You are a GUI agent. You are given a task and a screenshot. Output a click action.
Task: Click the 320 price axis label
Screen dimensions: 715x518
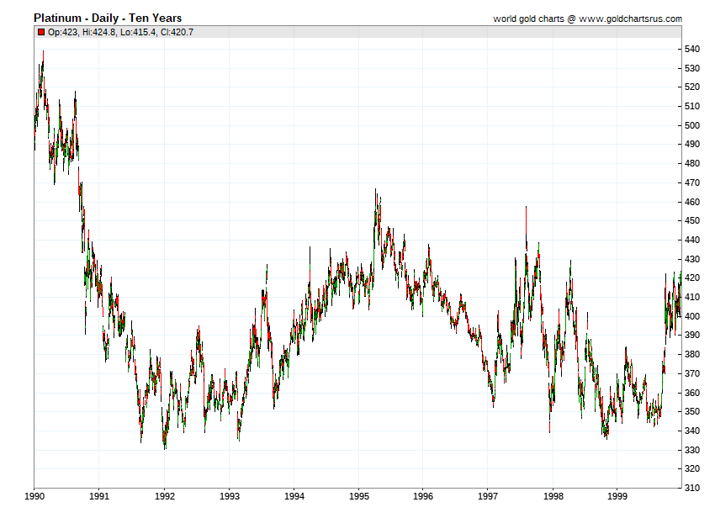(x=692, y=468)
